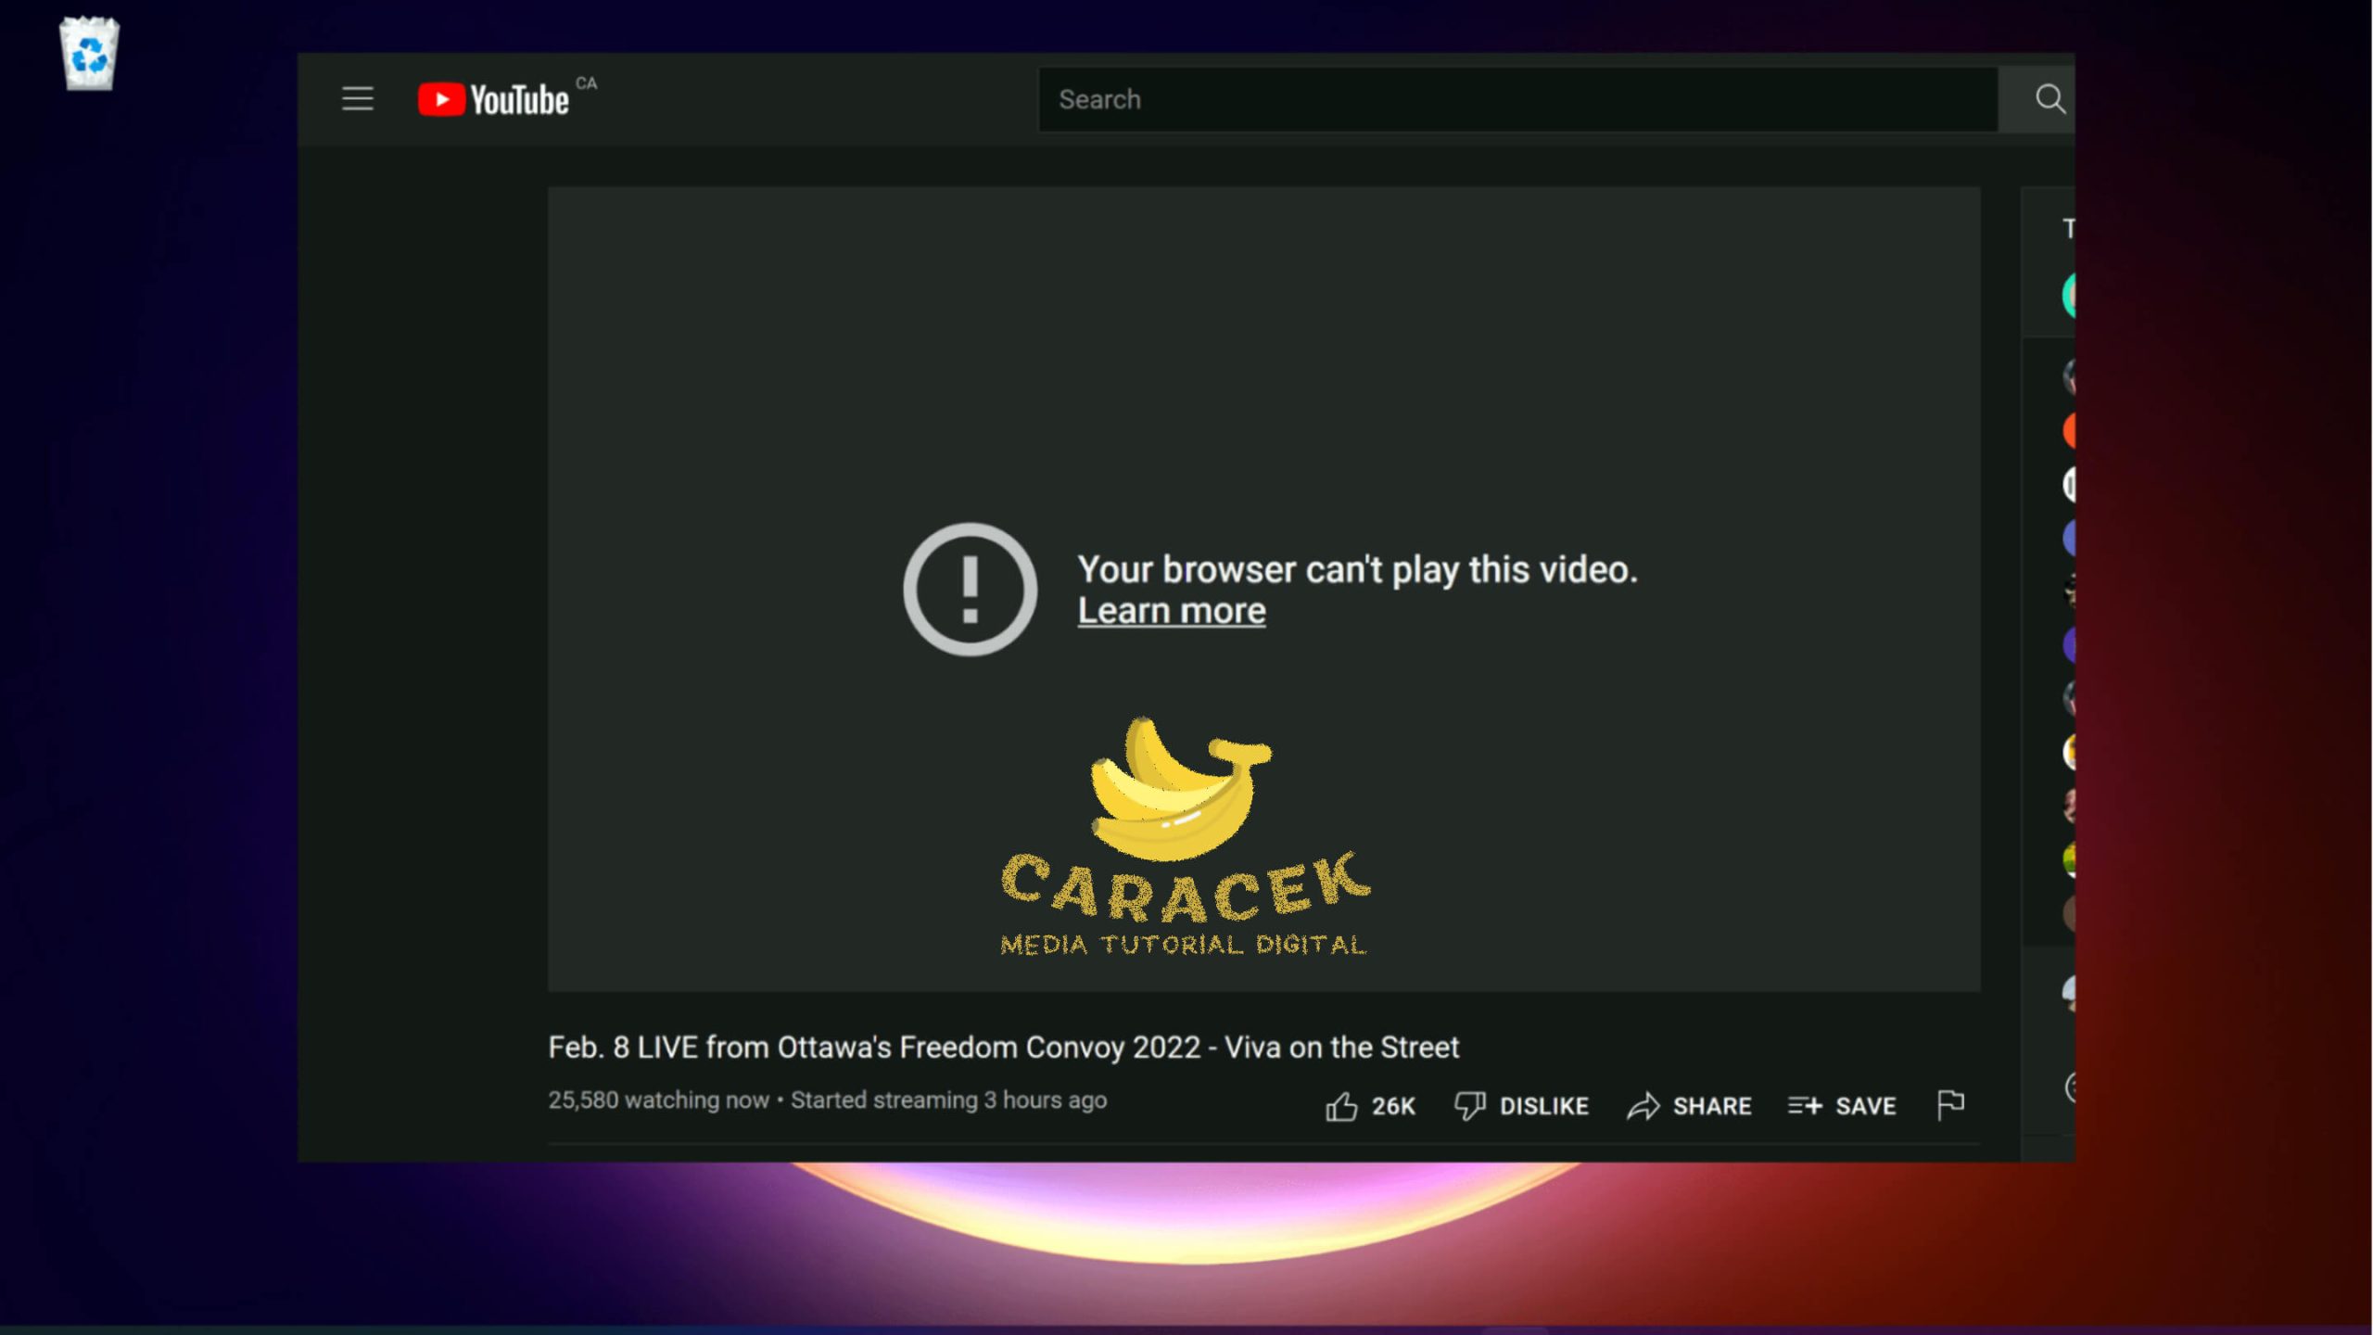Screen dimensions: 2373x1335
Task: Report the video using flag icon
Action: click(1950, 1103)
